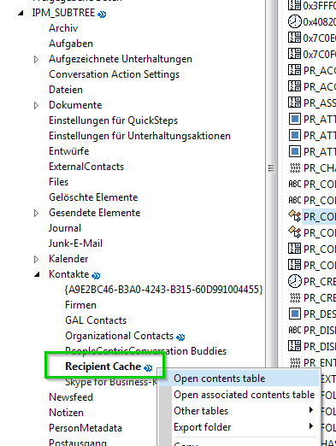Select the Entwürfe folder
Viewport: 336px width, 446px height.
[69, 151]
